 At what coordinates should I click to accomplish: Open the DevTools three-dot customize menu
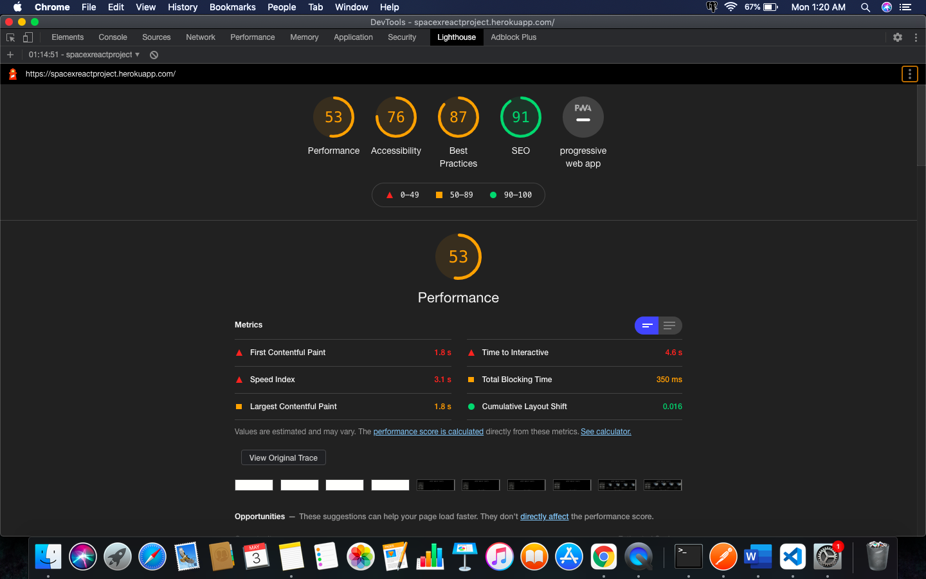pyautogui.click(x=916, y=37)
